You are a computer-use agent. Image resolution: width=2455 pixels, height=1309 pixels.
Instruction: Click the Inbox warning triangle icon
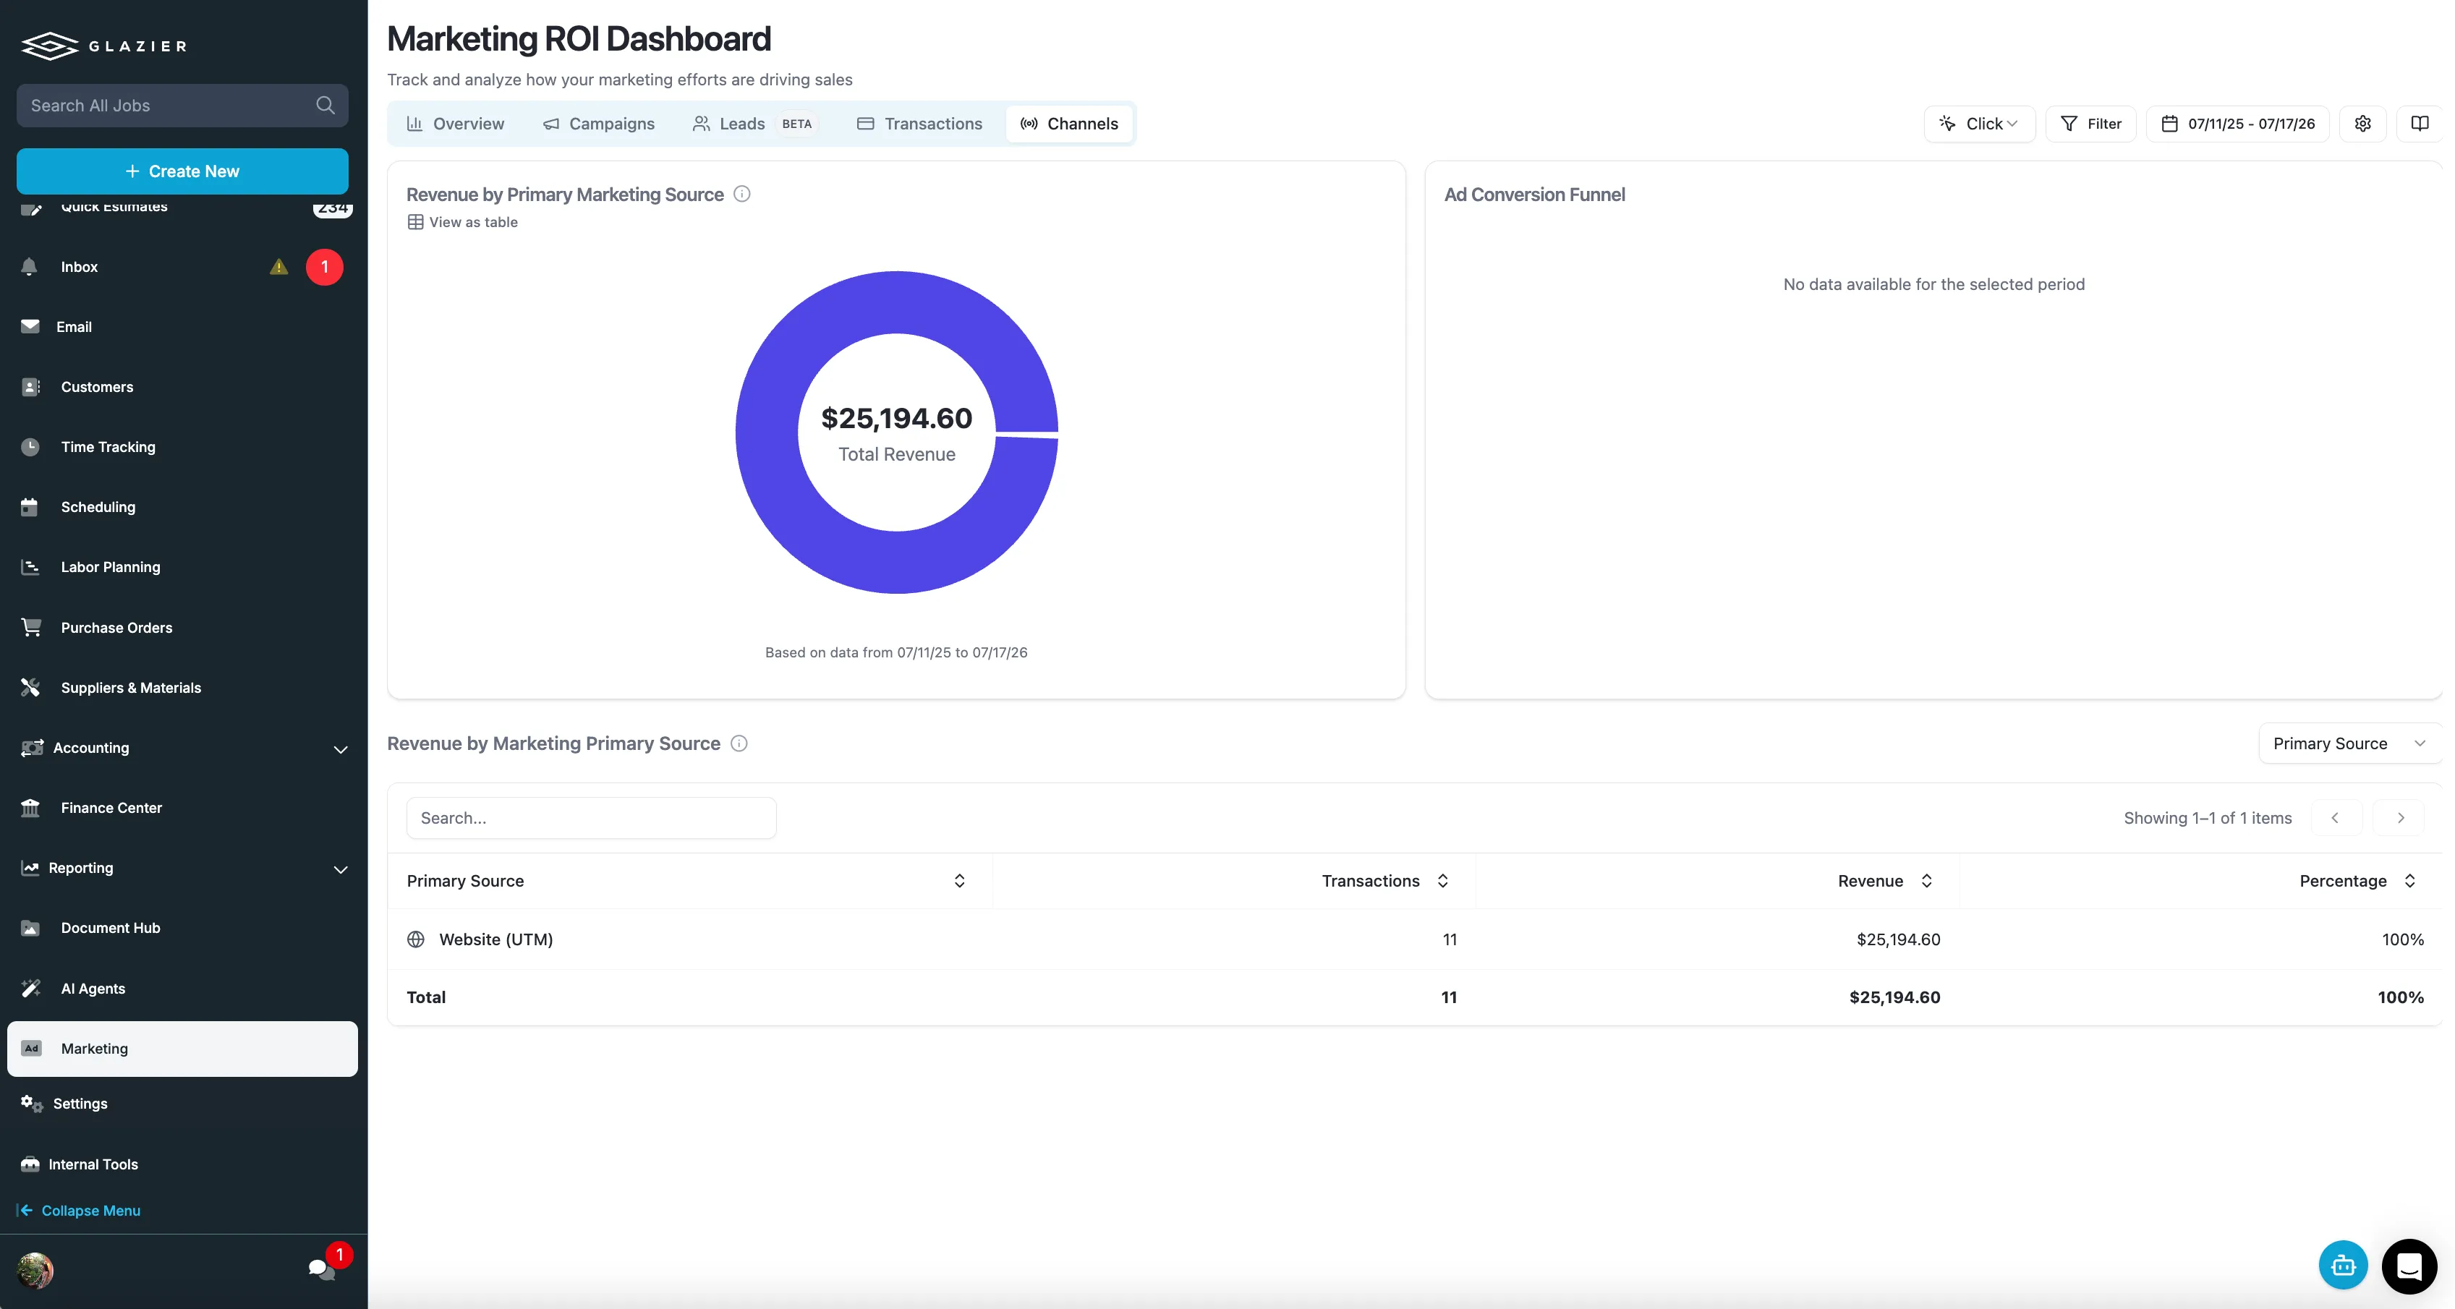[x=278, y=267]
